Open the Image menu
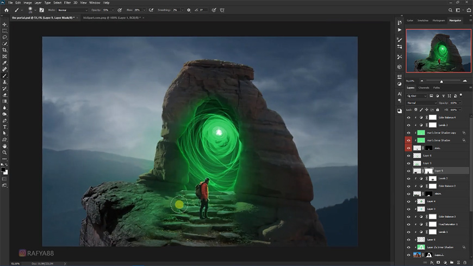 27,2
